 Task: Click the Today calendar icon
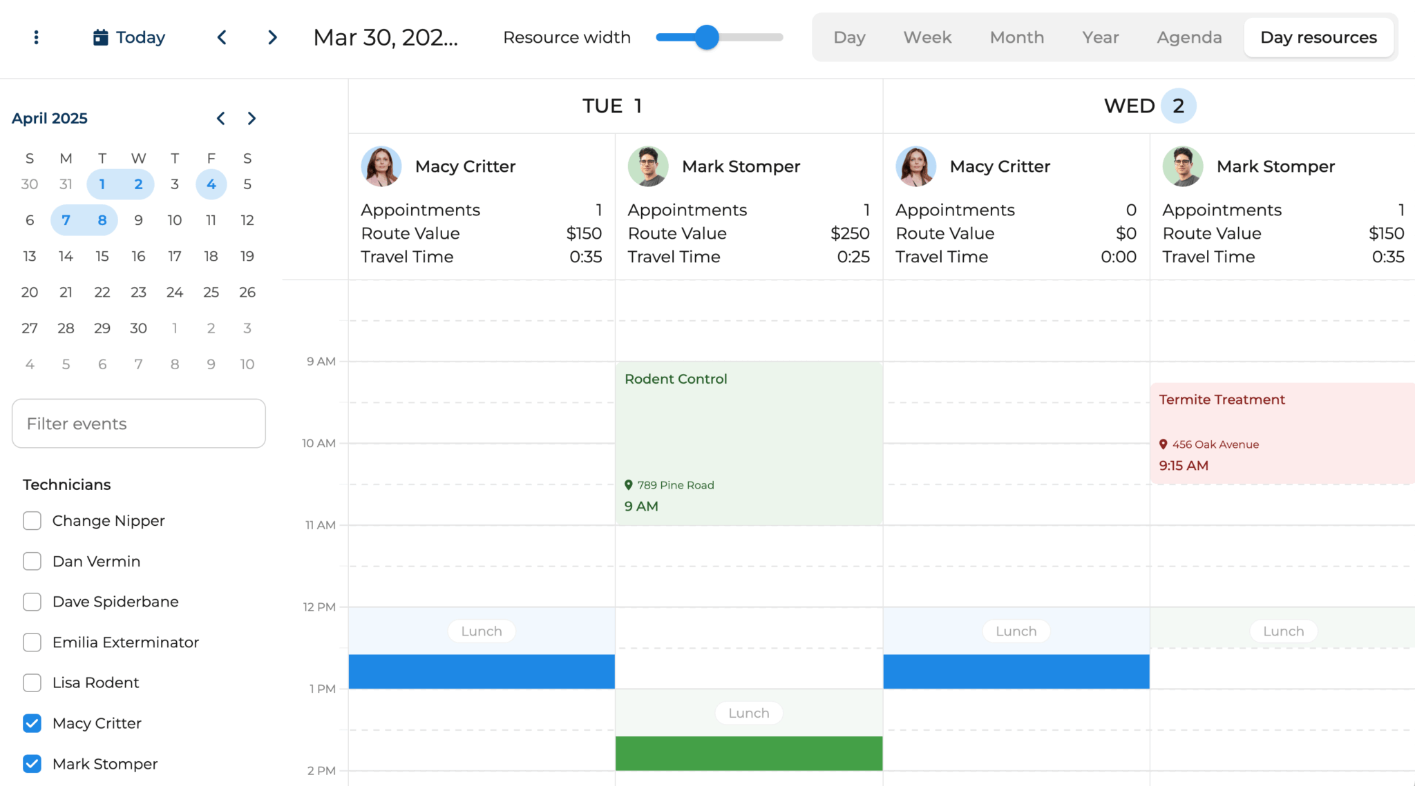[x=101, y=37]
